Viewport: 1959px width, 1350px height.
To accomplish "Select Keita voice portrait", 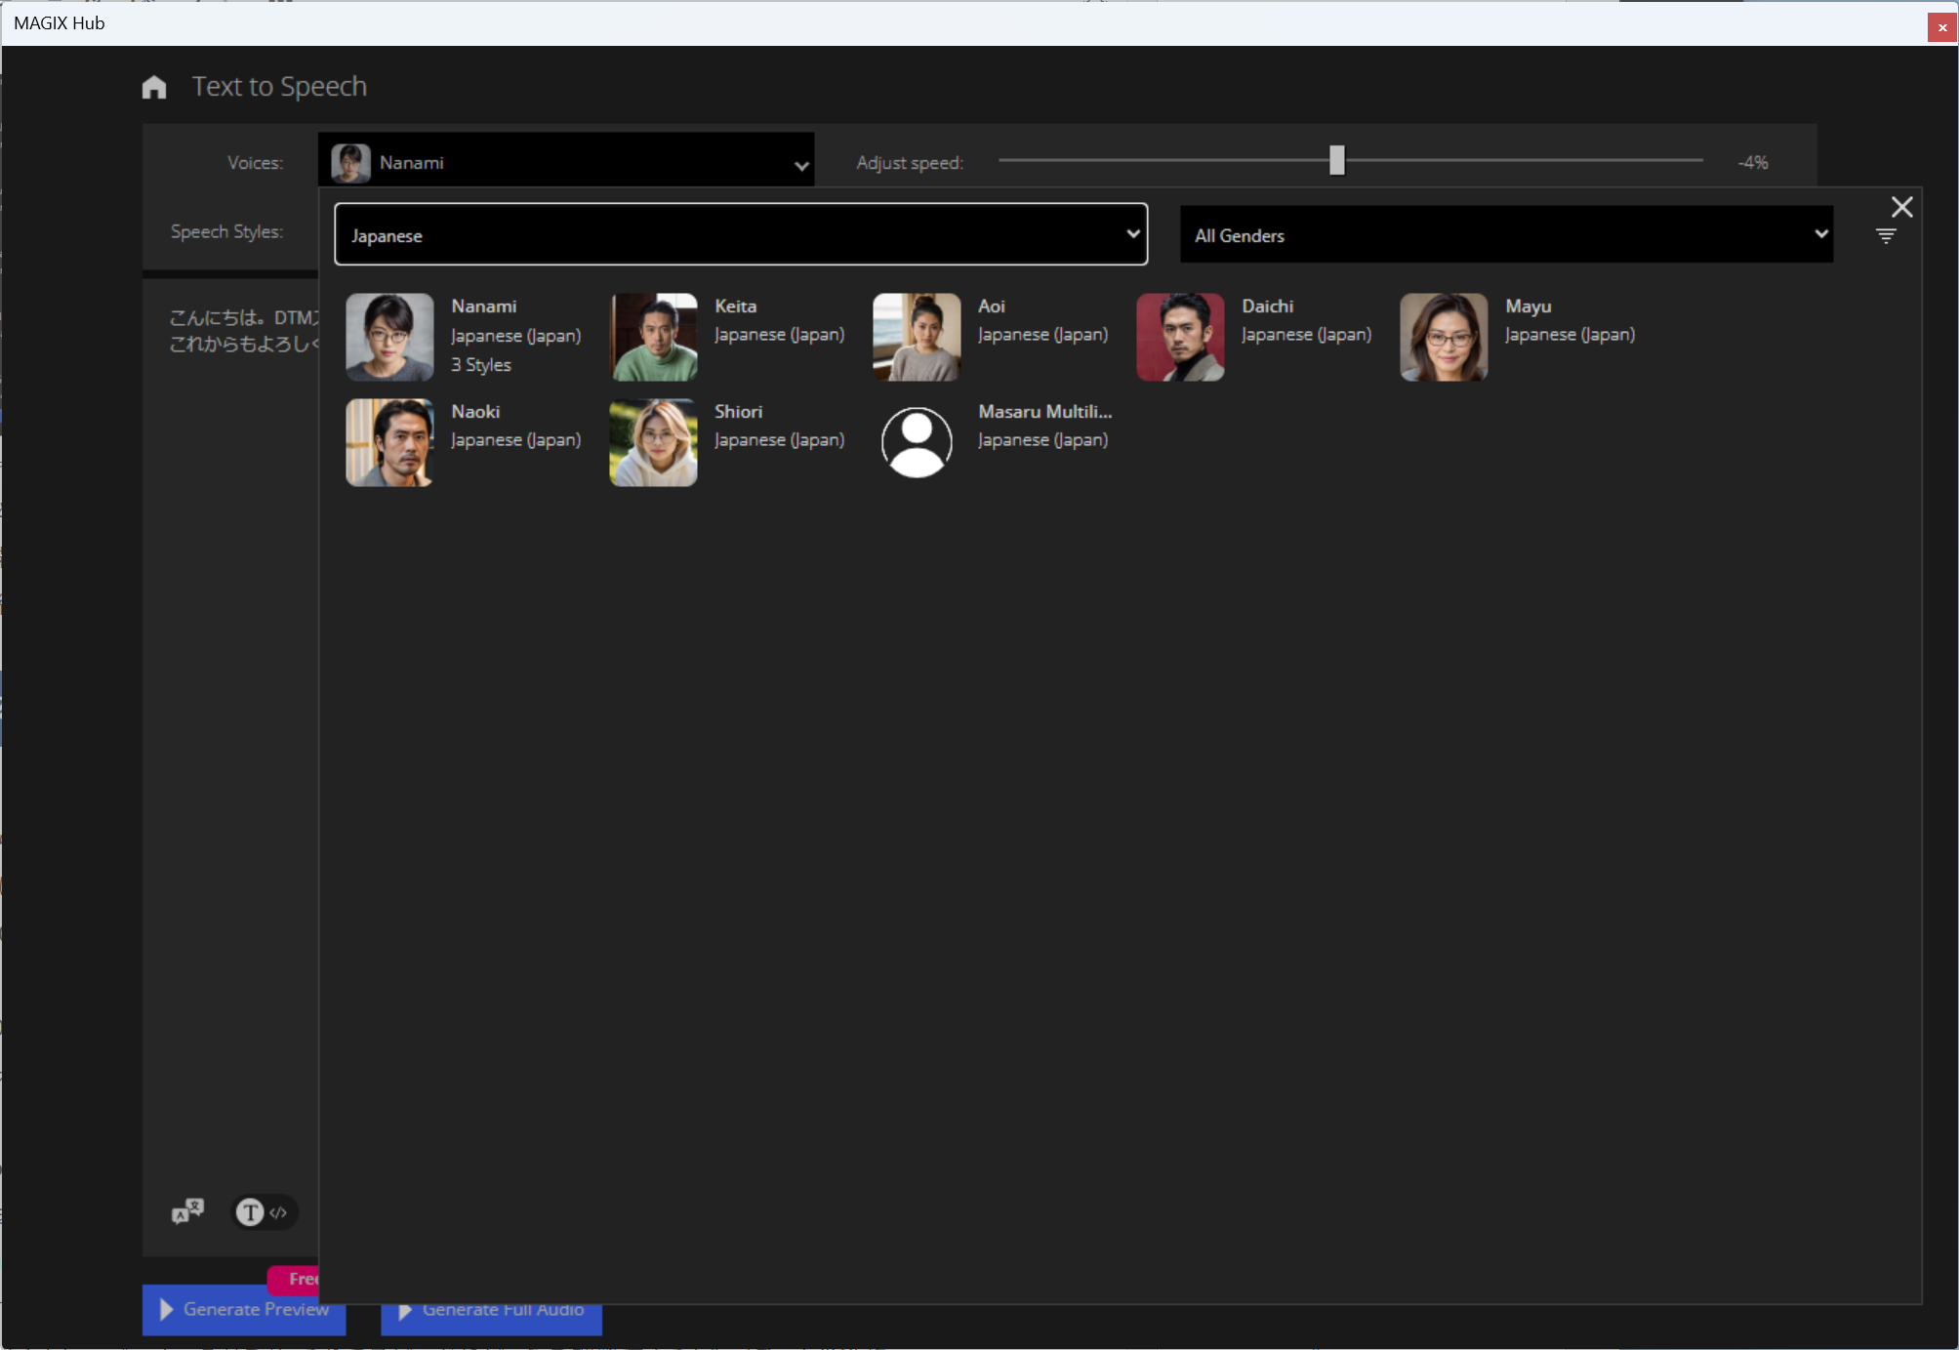I will point(653,337).
